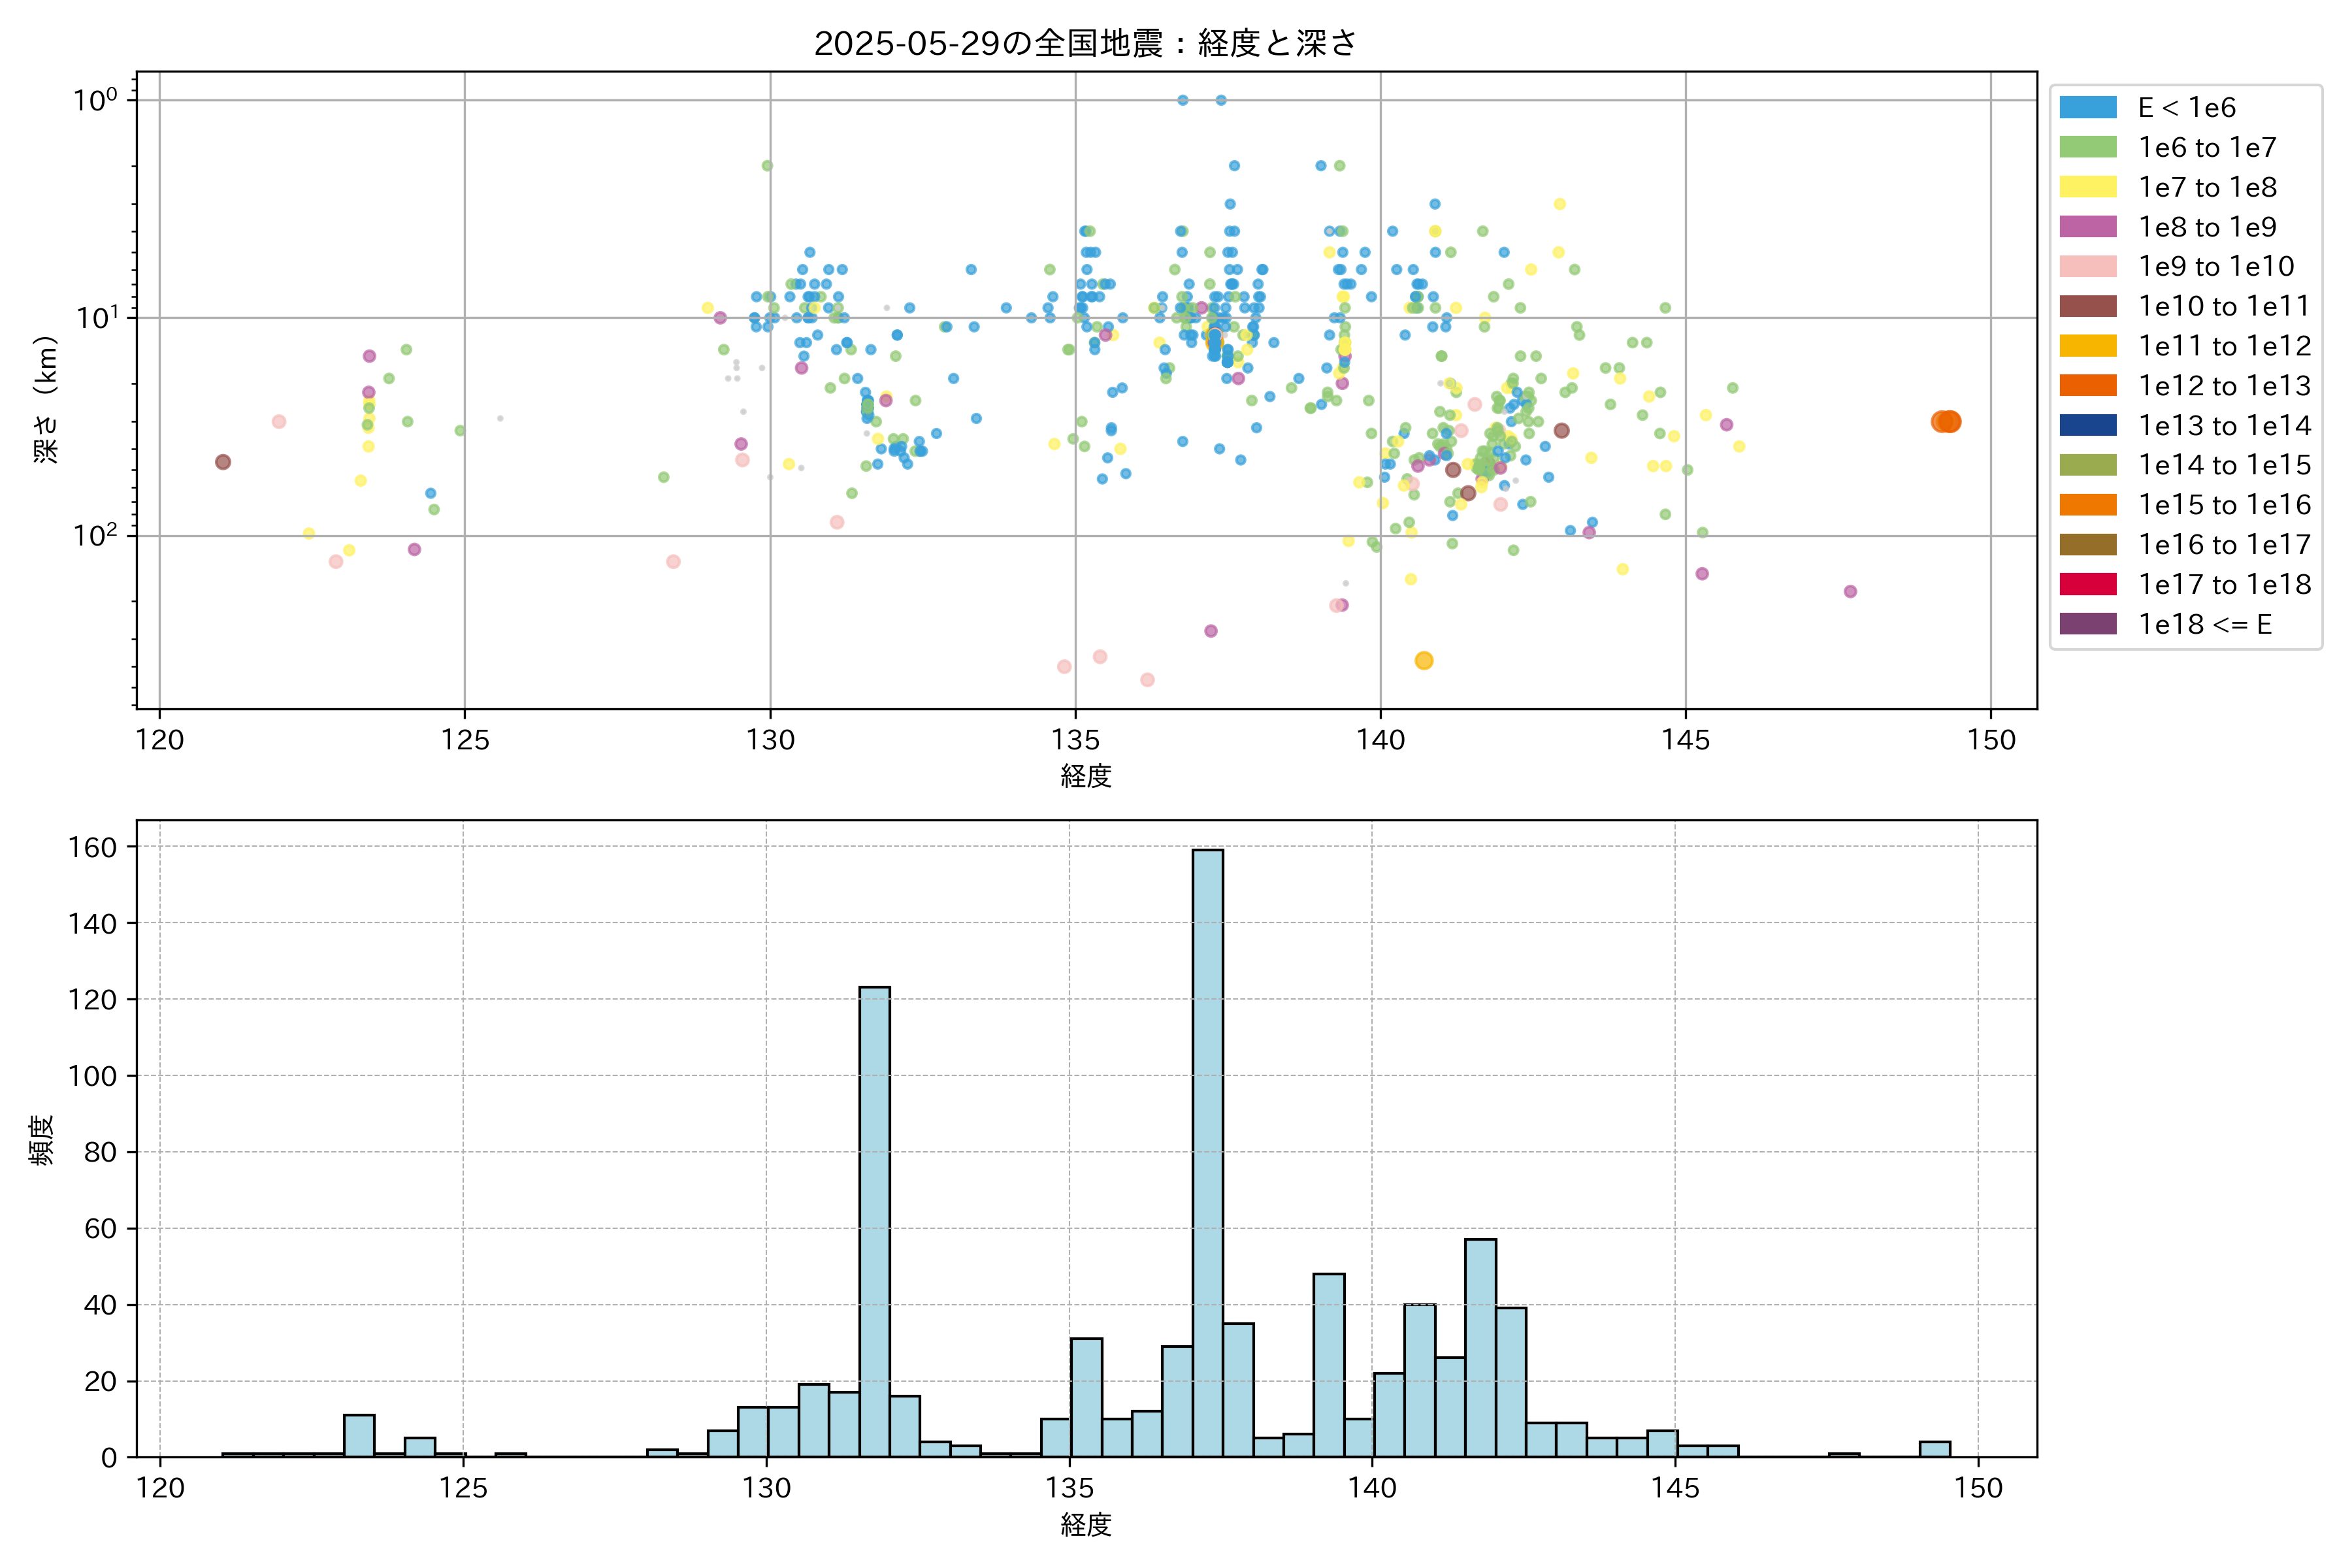Screen dimensions: 2352x1568
Task: Click the brown scatter point near longitude 121
Action: click(223, 462)
